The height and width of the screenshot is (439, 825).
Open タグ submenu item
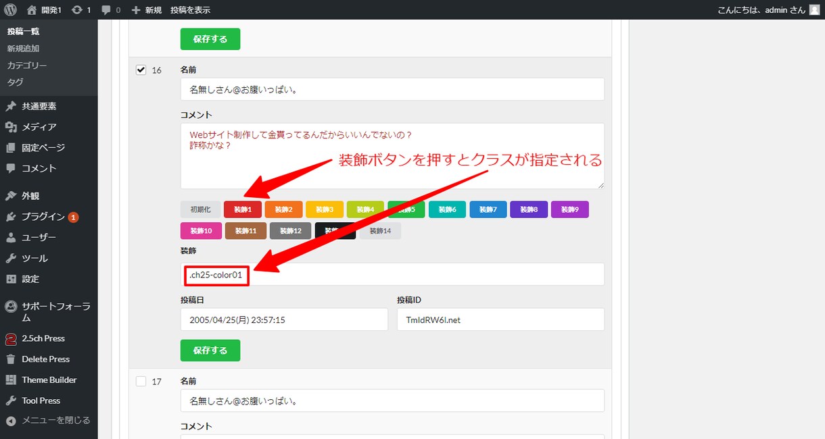point(16,82)
